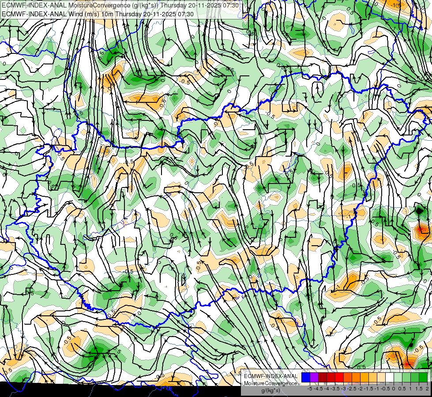Click the Wind (m/s) 10m title line
The height and width of the screenshot is (397, 432).
point(98,14)
